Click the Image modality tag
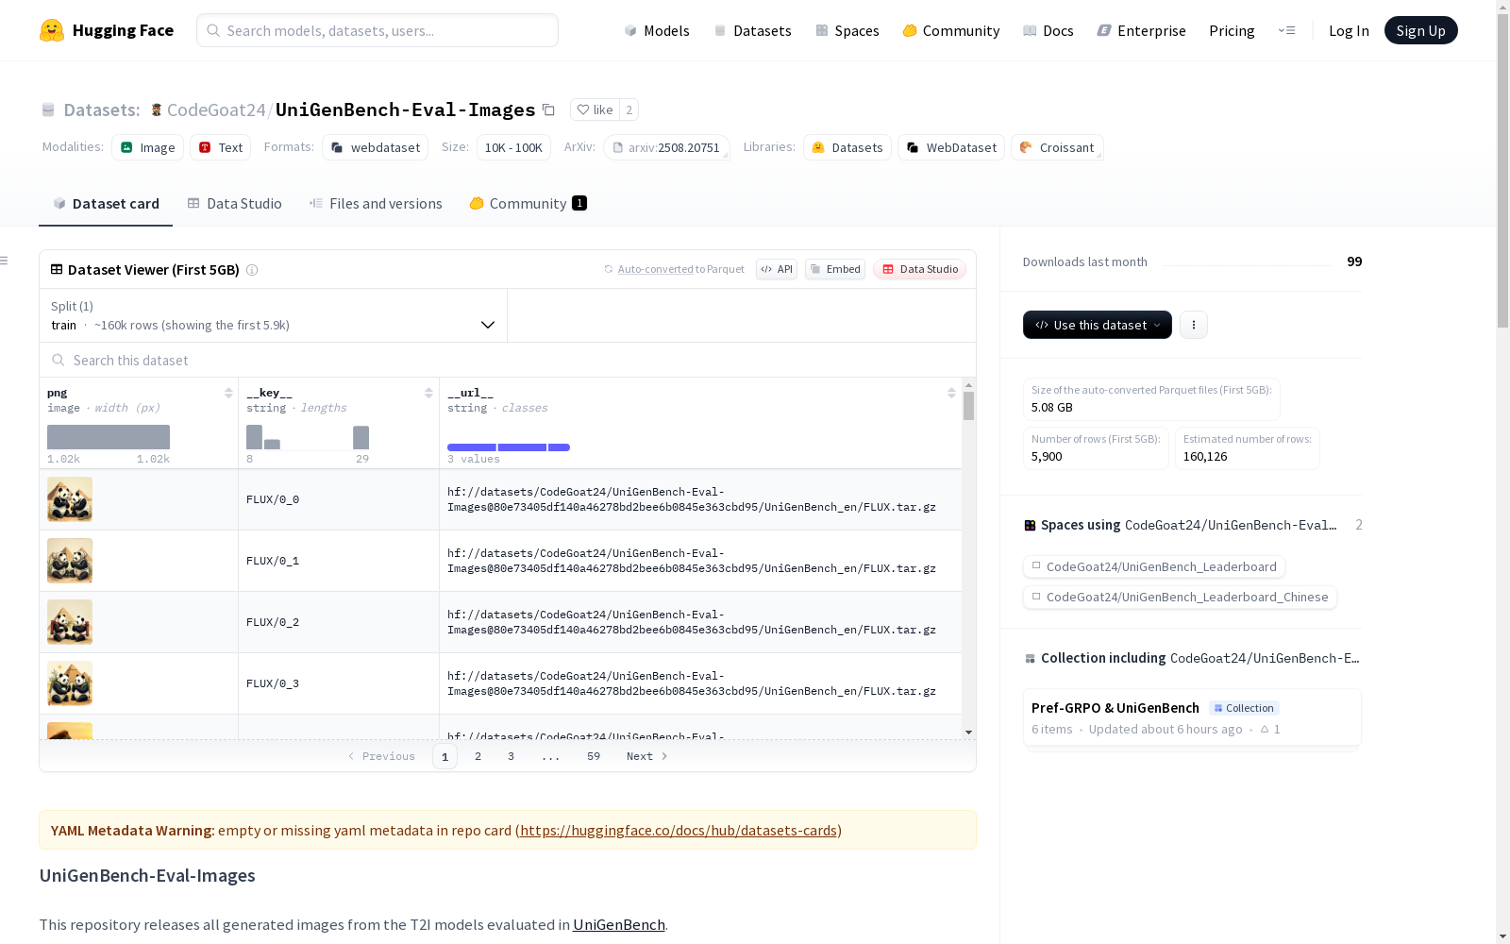This screenshot has width=1510, height=944. pos(148,147)
